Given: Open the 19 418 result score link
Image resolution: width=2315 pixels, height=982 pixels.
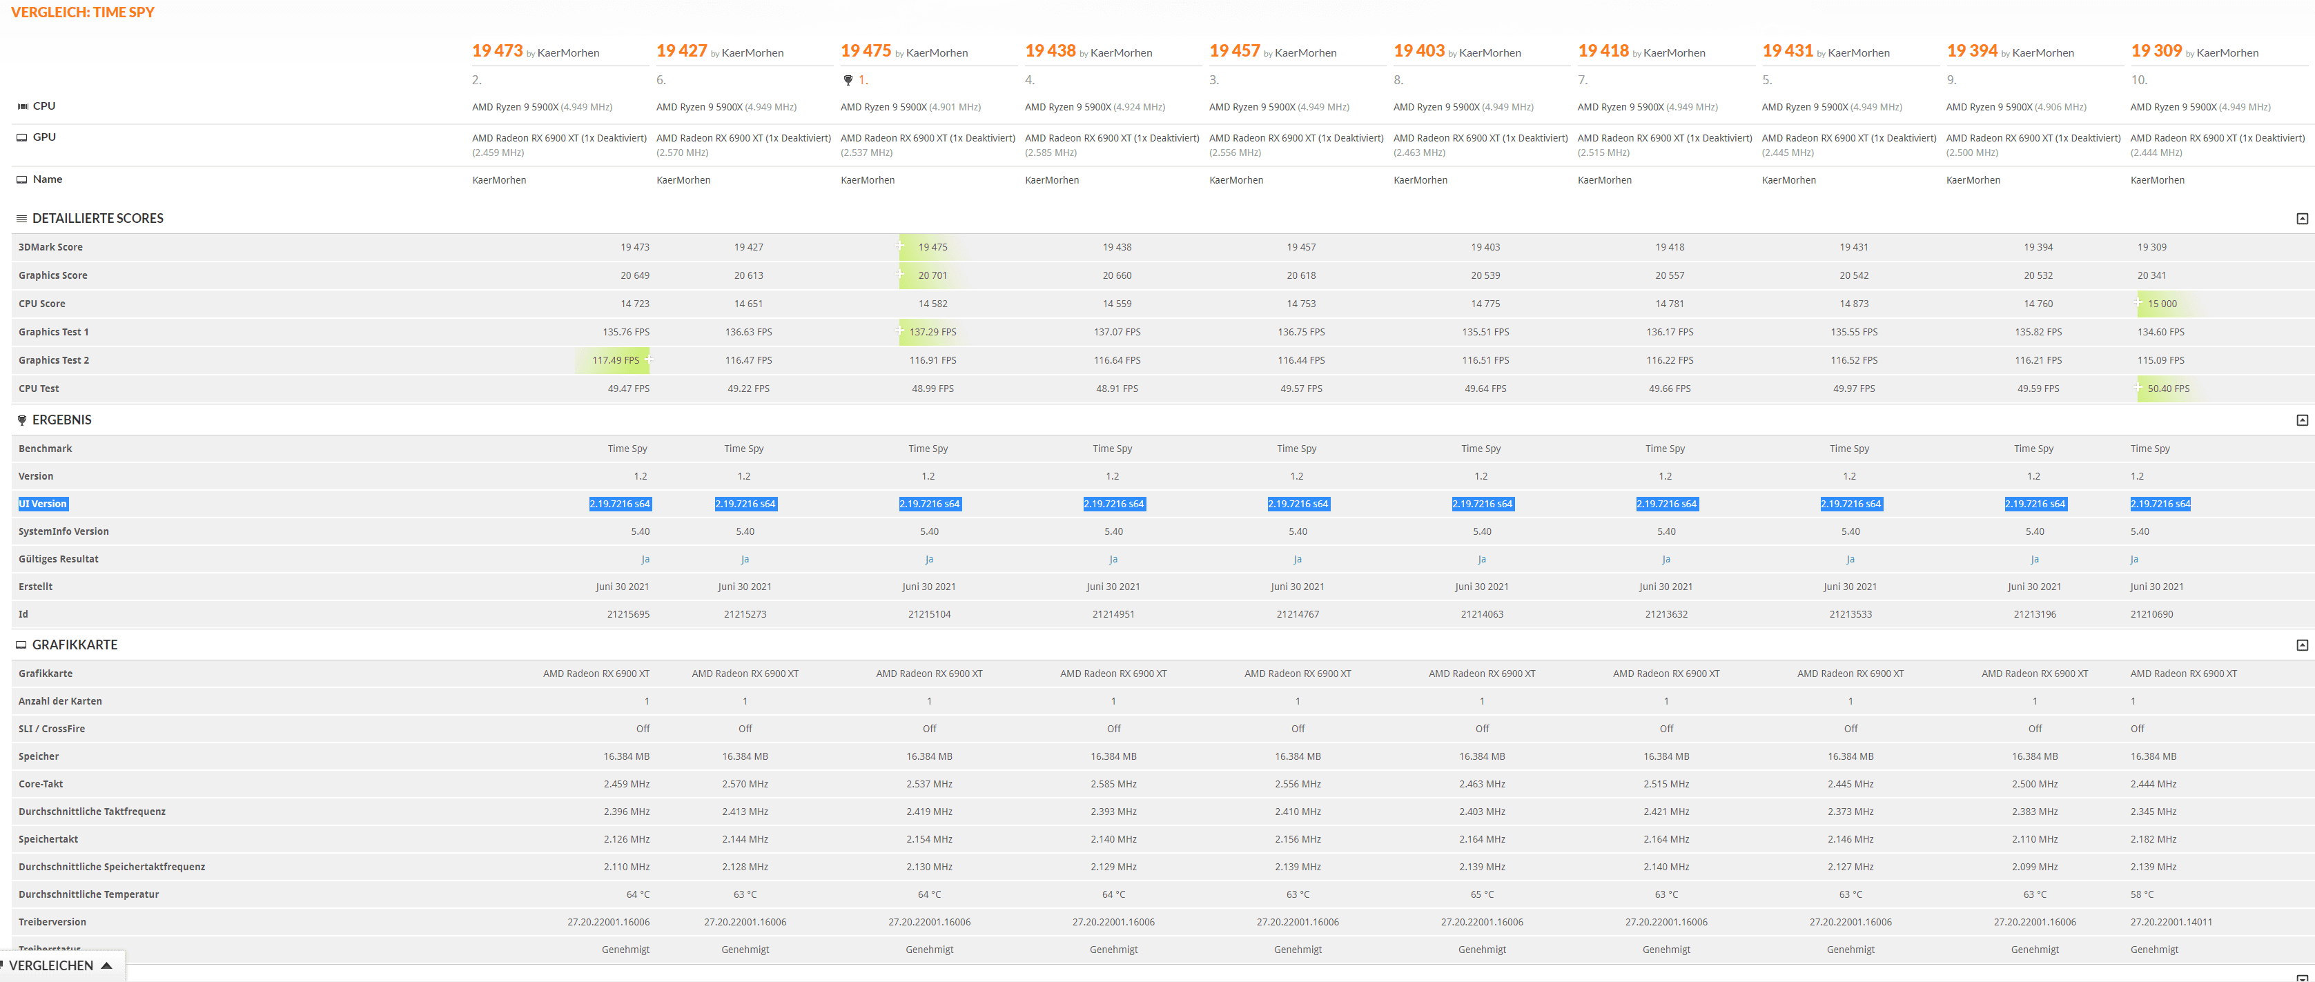Looking at the screenshot, I should click(x=1602, y=51).
